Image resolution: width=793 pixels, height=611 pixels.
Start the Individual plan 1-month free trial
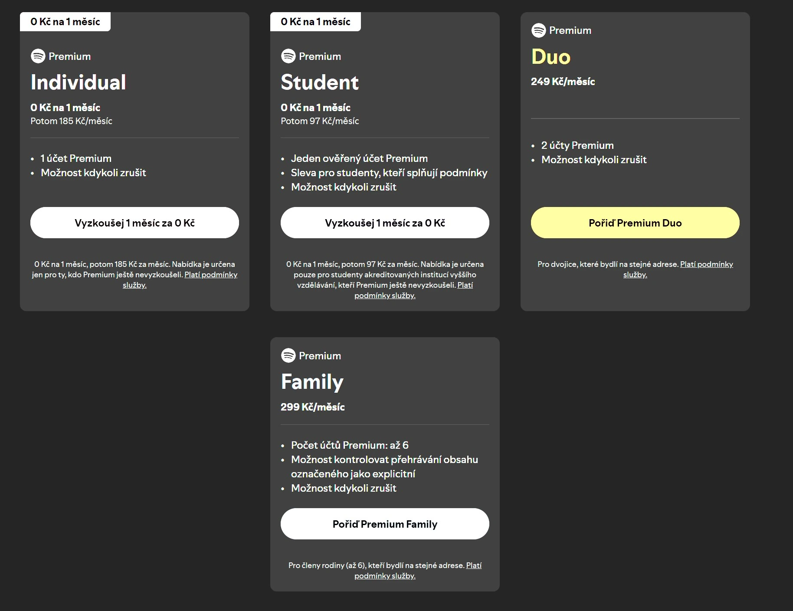134,223
